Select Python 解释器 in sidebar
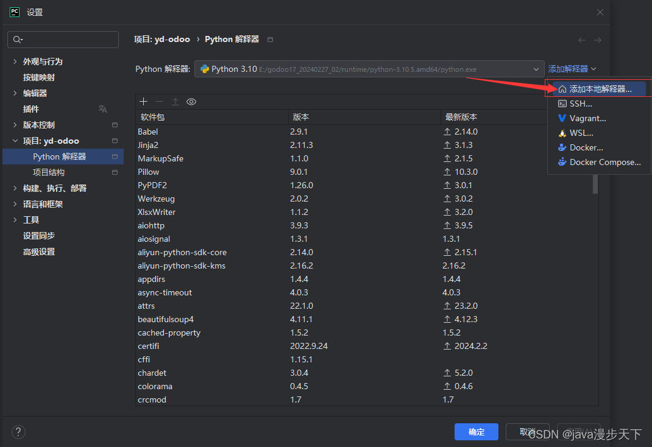This screenshot has width=652, height=447. 63,157
